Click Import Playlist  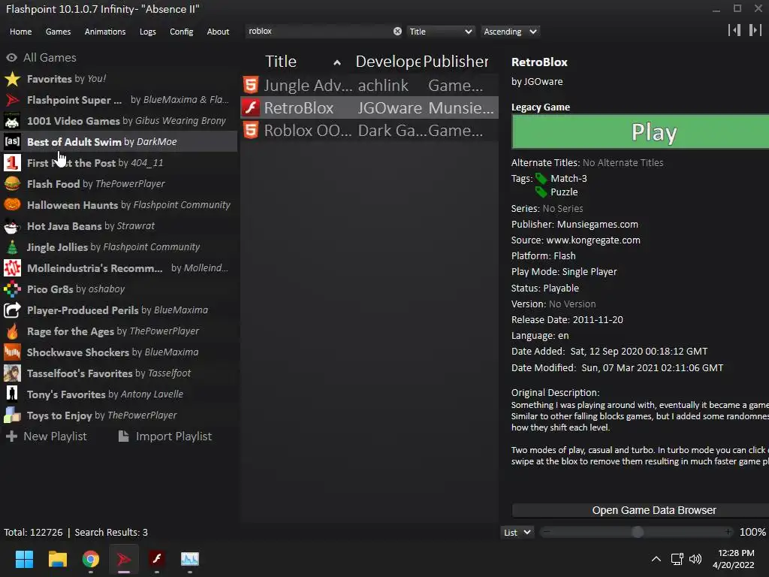tap(164, 437)
